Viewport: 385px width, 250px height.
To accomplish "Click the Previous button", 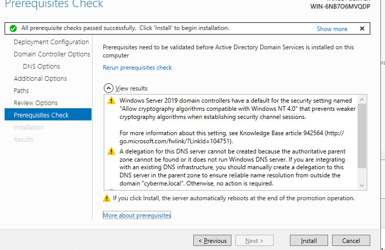I will click(x=212, y=241).
